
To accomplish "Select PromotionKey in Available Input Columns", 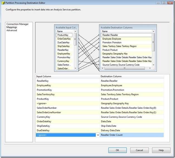I will [x=64, y=57].
